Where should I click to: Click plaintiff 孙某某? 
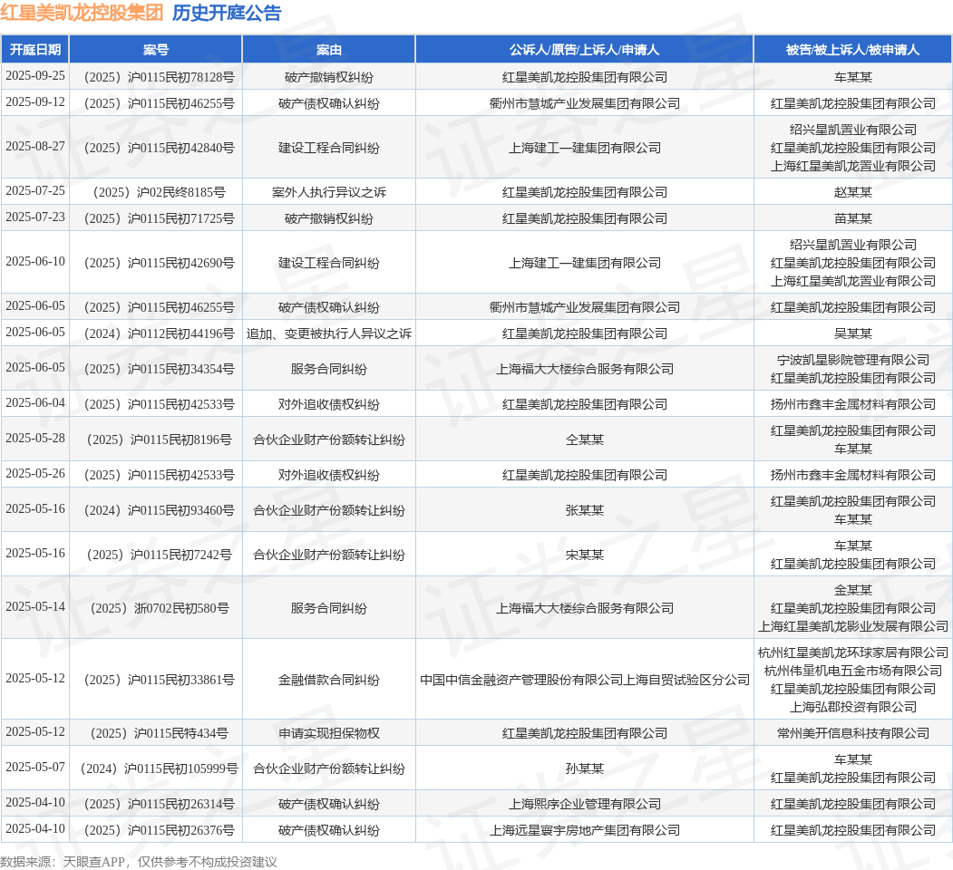click(x=584, y=768)
